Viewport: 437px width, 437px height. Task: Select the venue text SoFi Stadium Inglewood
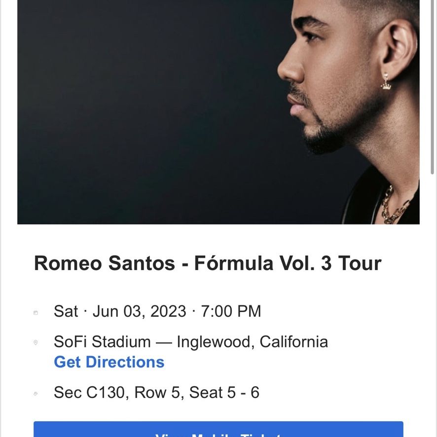coord(190,341)
